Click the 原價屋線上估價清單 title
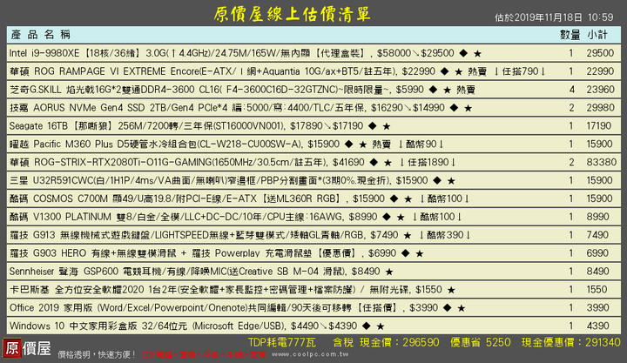Viewport: 627px width, 363px height. tap(292, 14)
